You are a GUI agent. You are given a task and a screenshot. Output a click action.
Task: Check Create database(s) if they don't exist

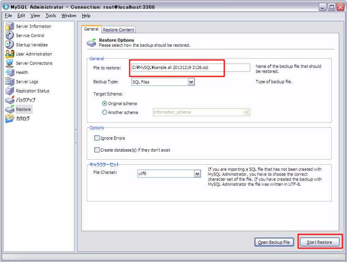97,150
